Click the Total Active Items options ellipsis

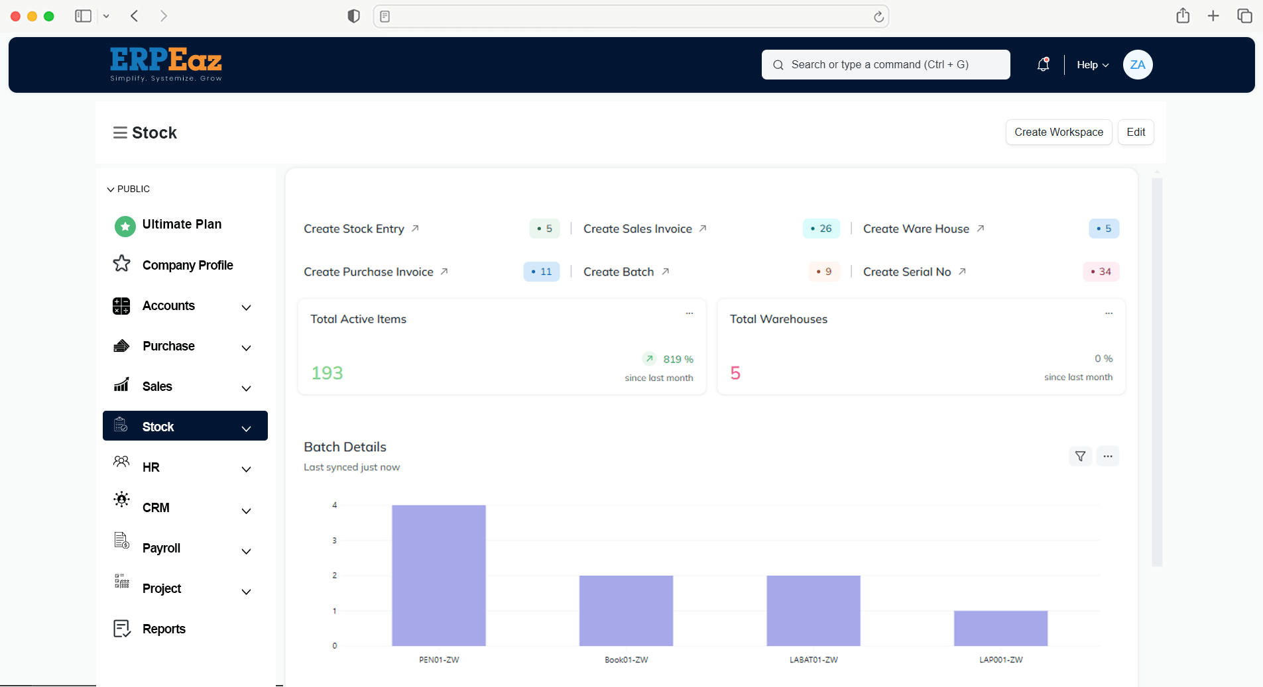pyautogui.click(x=690, y=313)
